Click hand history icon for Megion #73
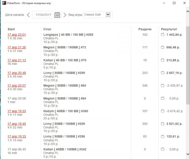190x159 pixels. pyautogui.click(x=163, y=48)
